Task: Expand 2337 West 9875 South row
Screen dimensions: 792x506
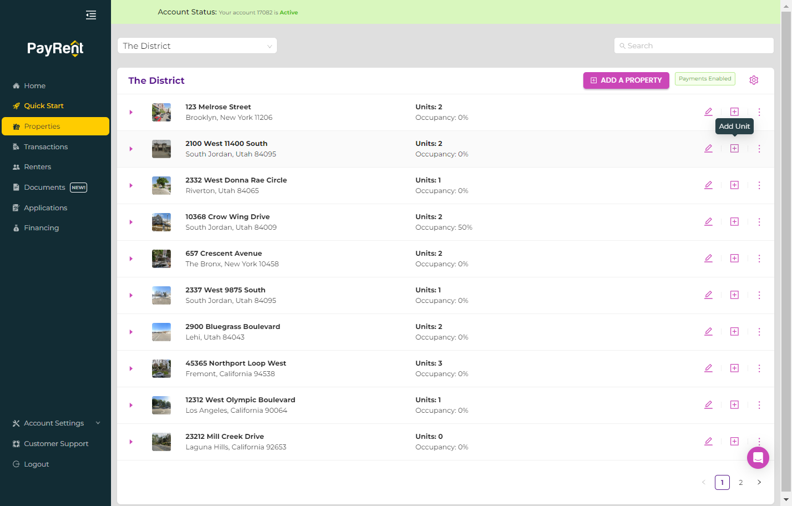Action: click(131, 295)
